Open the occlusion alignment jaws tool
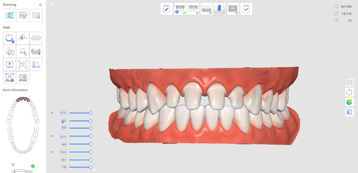The image size is (358, 173). pyautogui.click(x=36, y=38)
